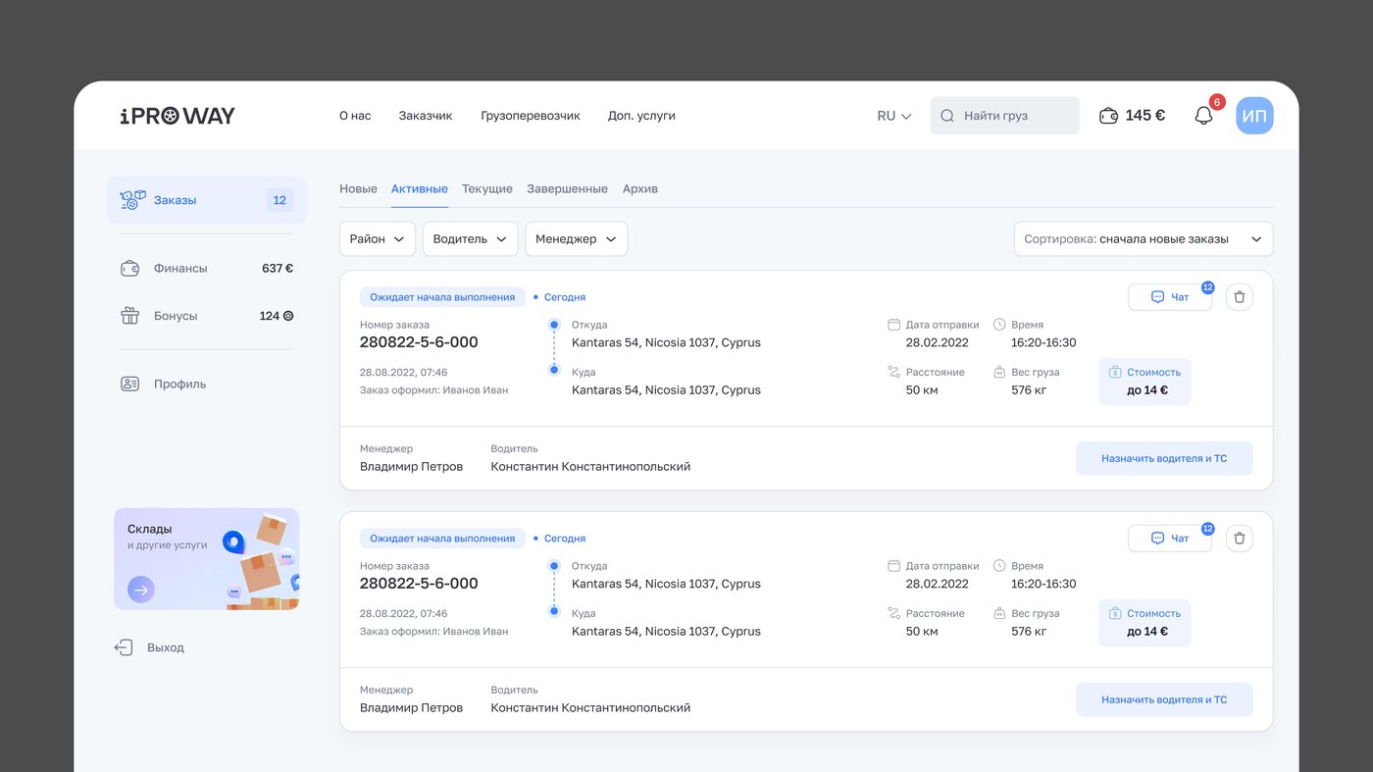Open the ИП profile avatar
1373x772 pixels.
coord(1254,116)
